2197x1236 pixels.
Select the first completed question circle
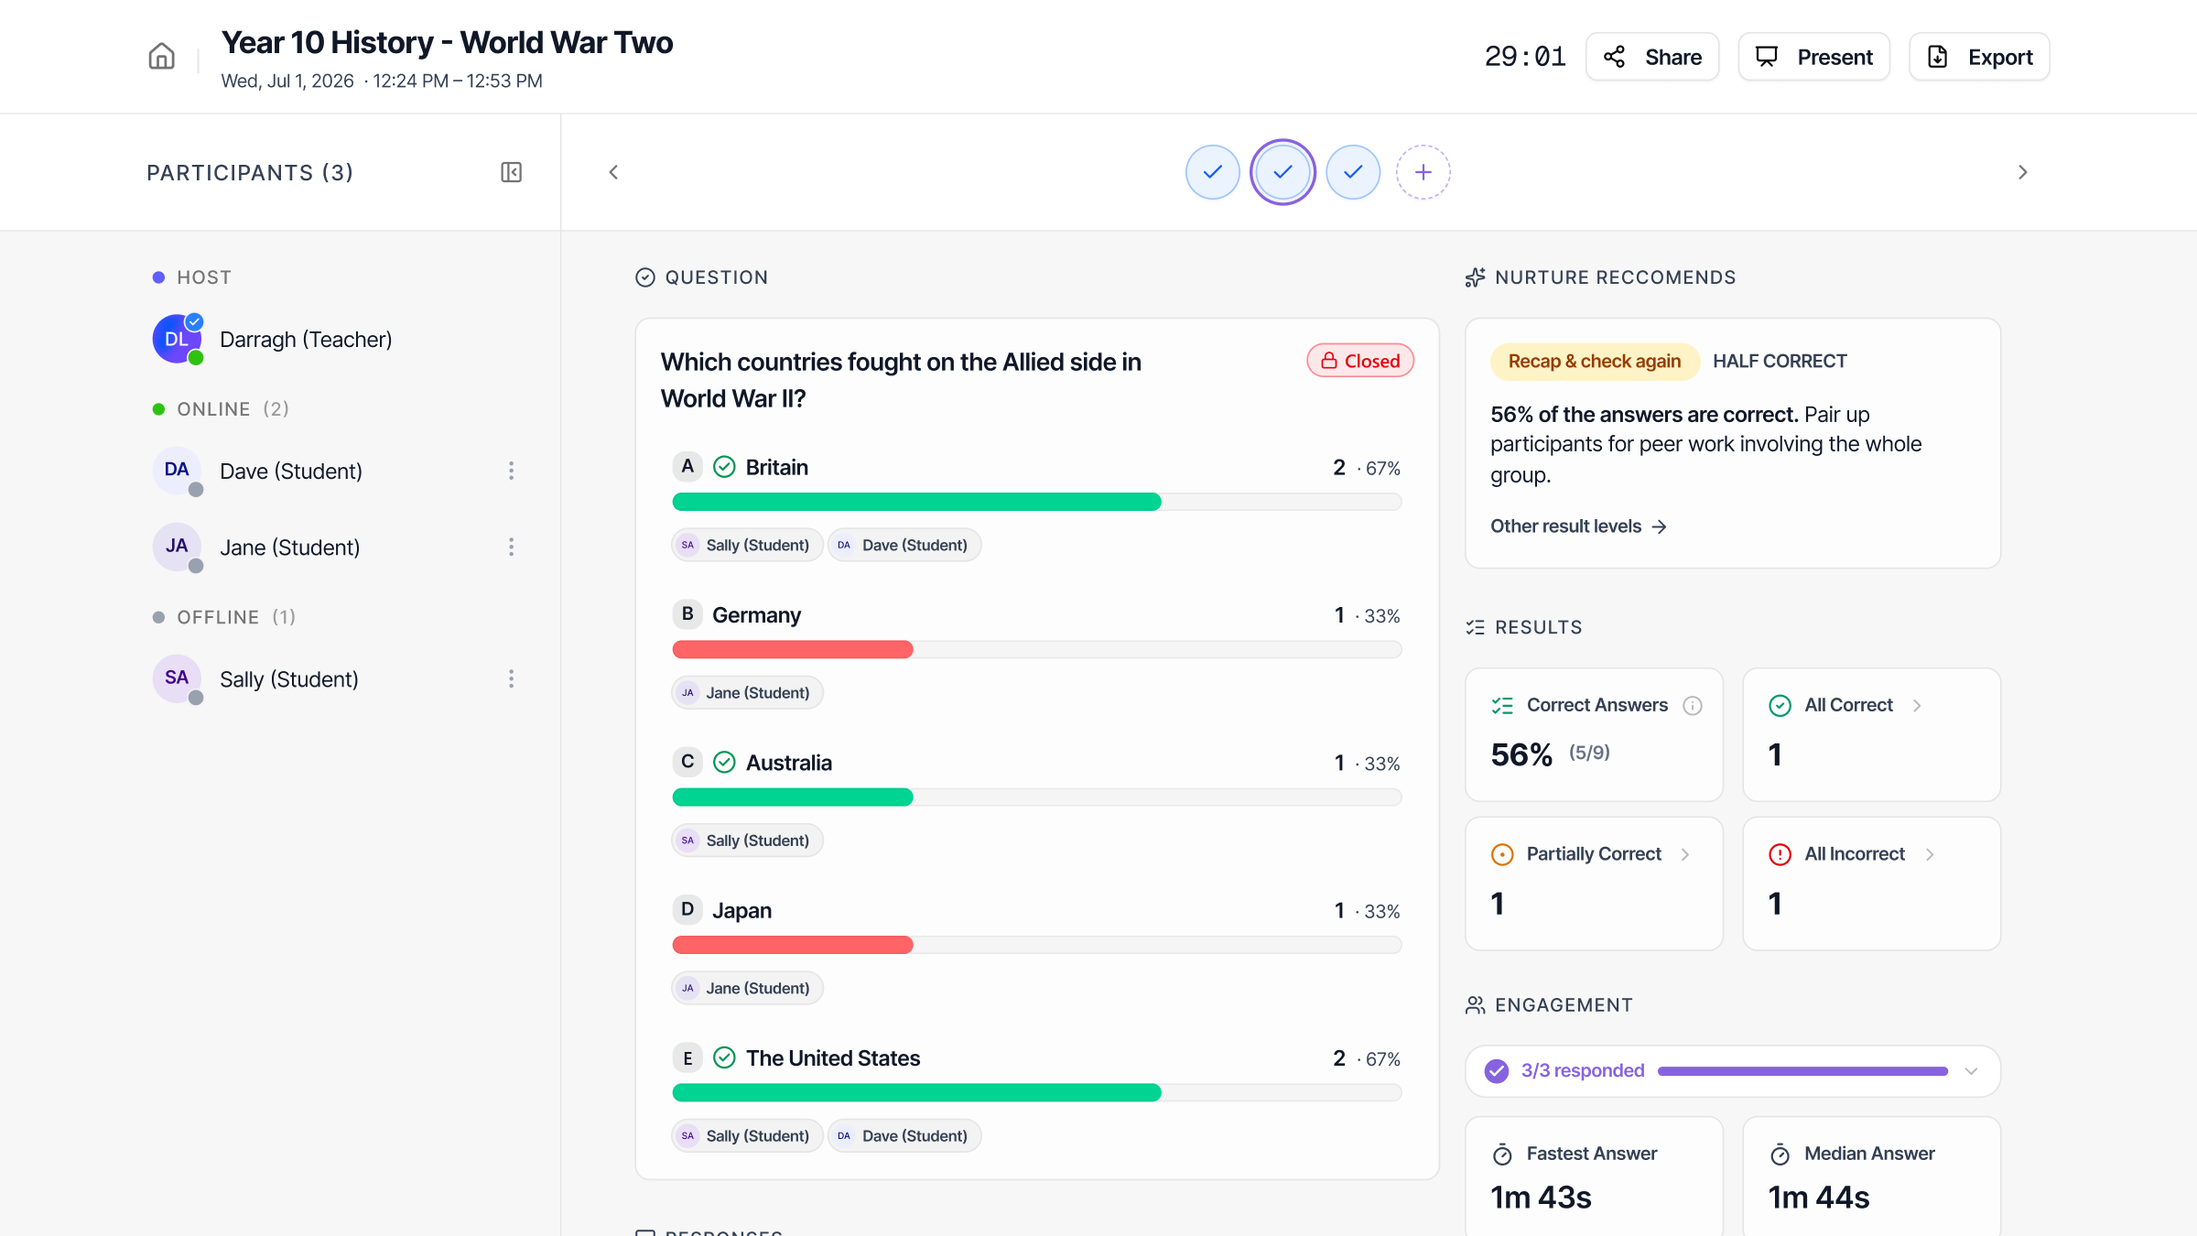pos(1212,172)
